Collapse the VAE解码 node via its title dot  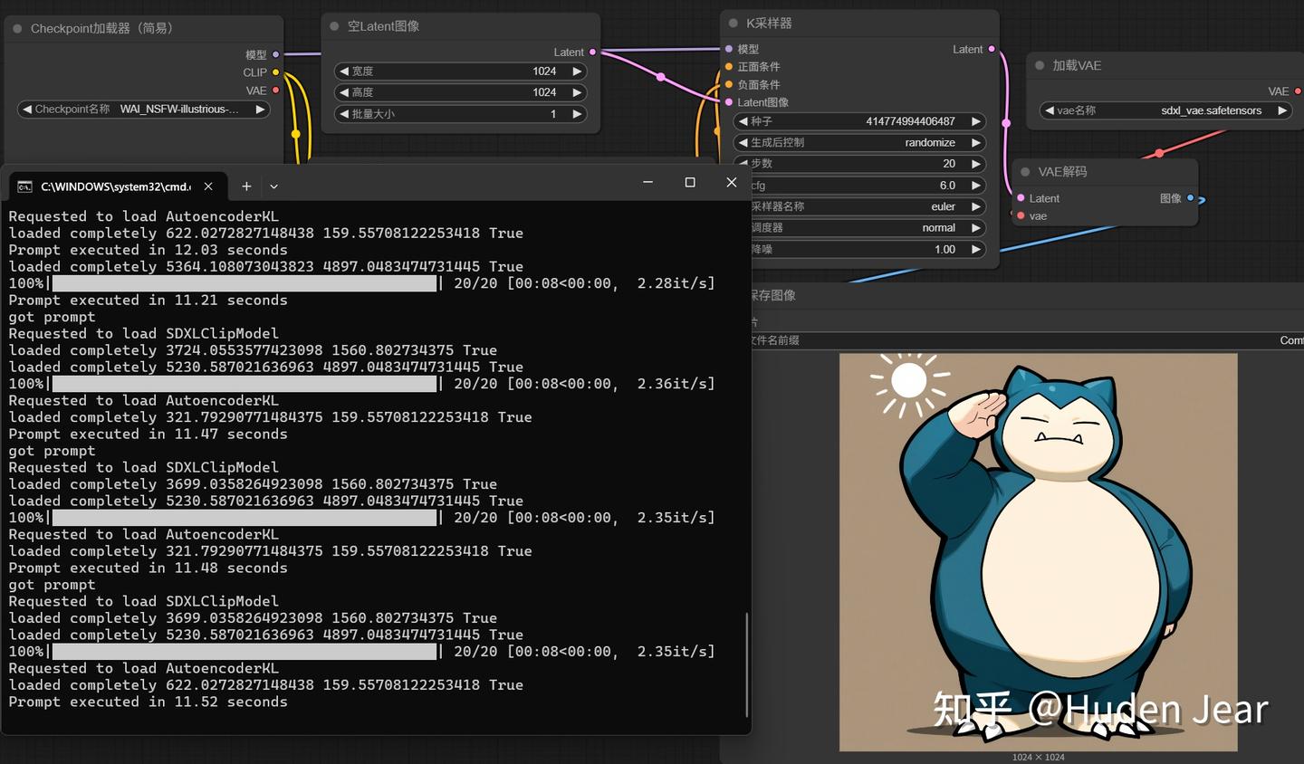point(1025,172)
